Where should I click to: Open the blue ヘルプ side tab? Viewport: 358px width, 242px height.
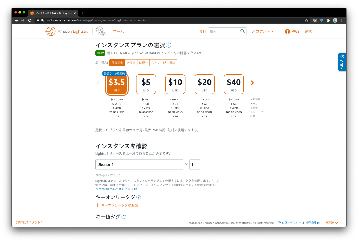click(x=342, y=62)
